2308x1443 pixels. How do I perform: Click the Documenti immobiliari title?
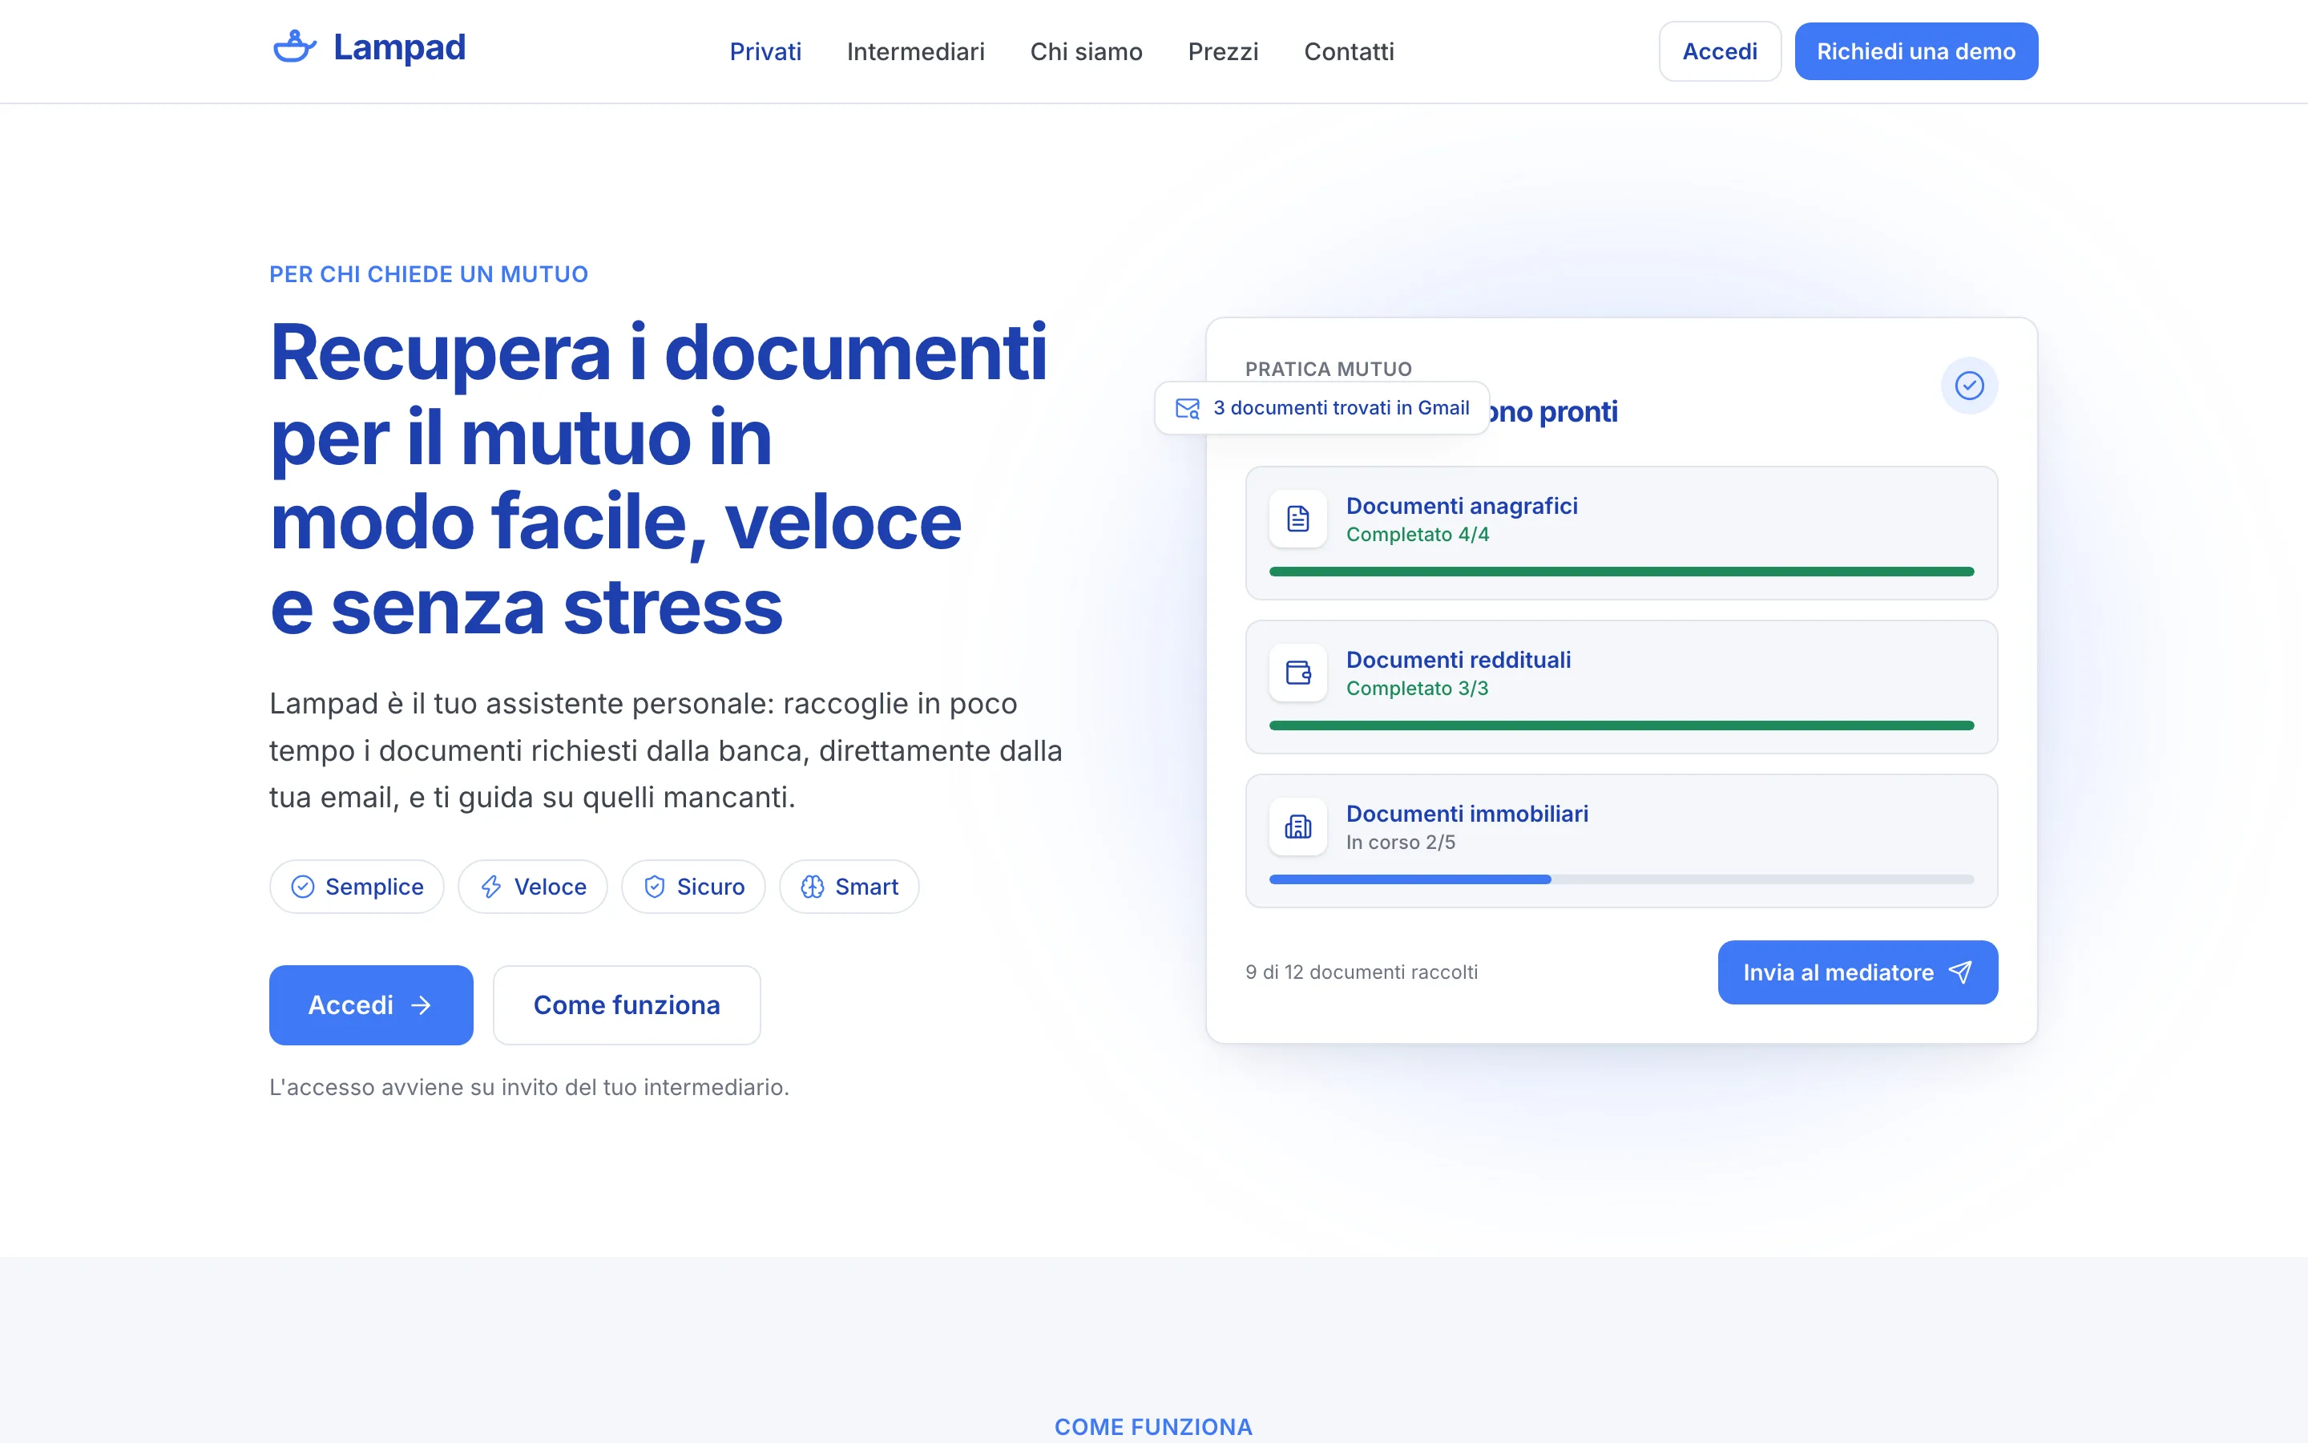pyautogui.click(x=1467, y=813)
